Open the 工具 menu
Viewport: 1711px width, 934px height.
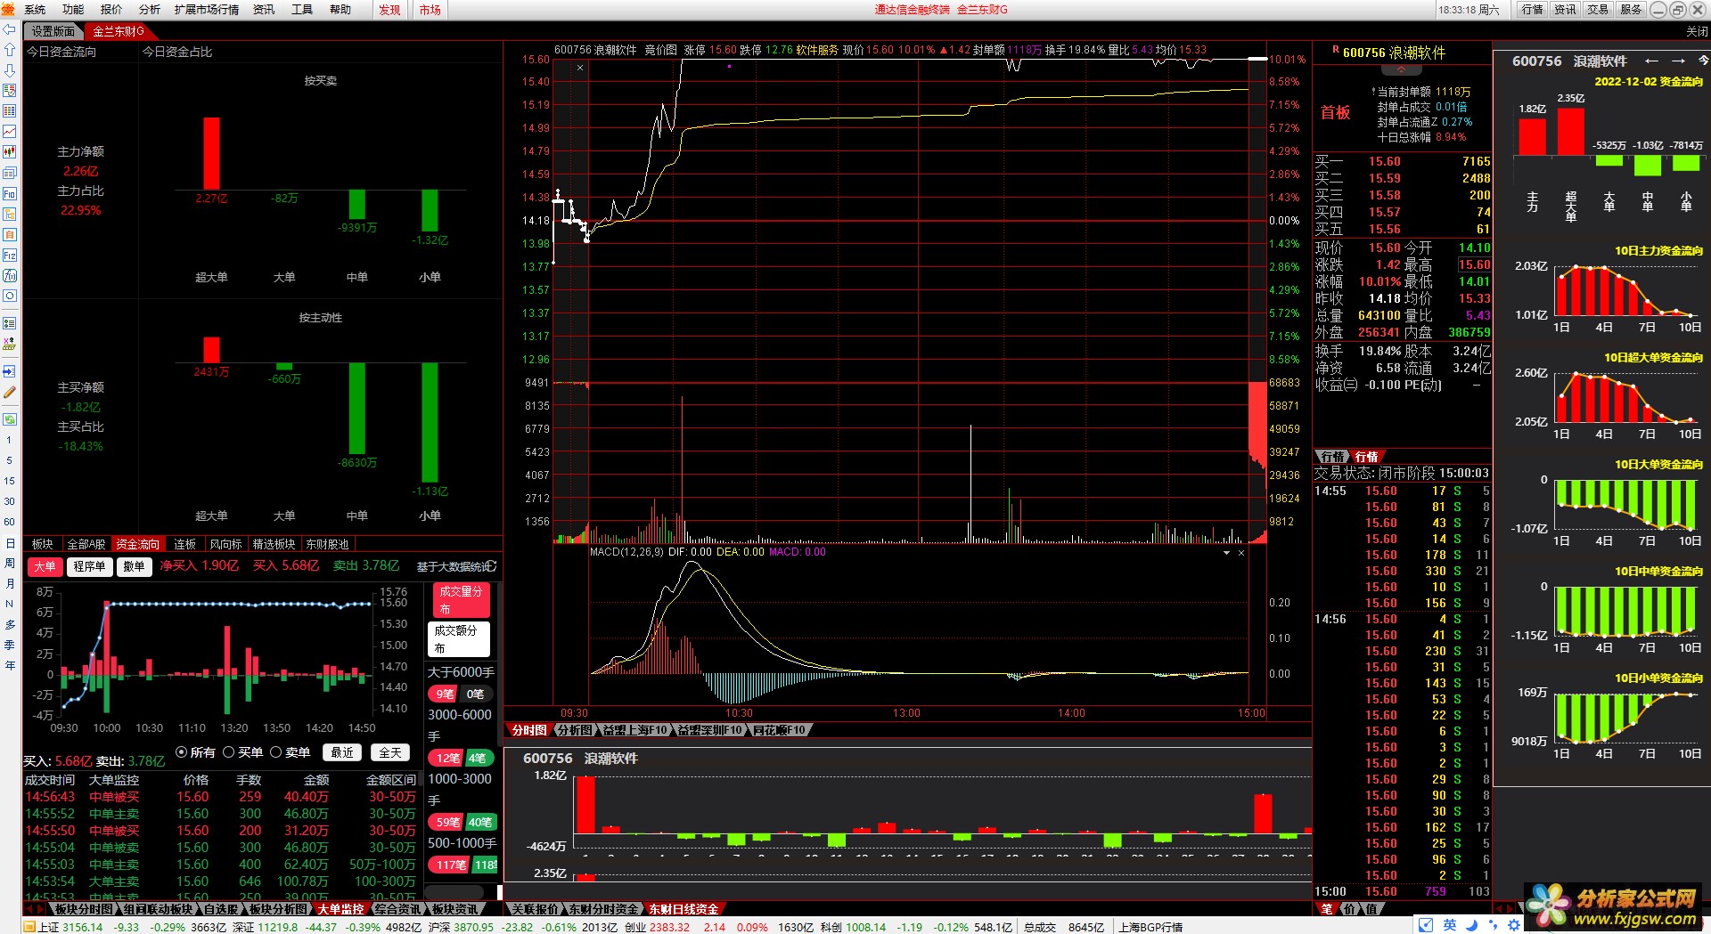point(302,10)
